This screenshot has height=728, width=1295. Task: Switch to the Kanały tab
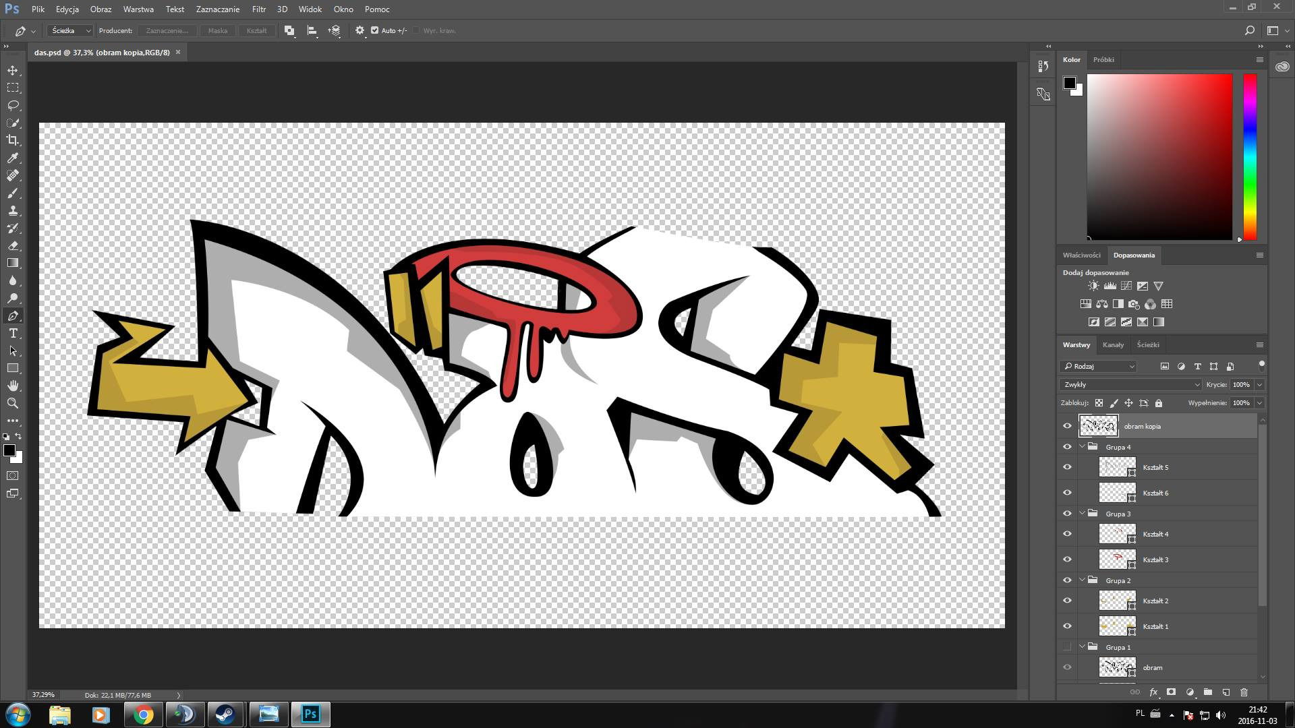1113,344
